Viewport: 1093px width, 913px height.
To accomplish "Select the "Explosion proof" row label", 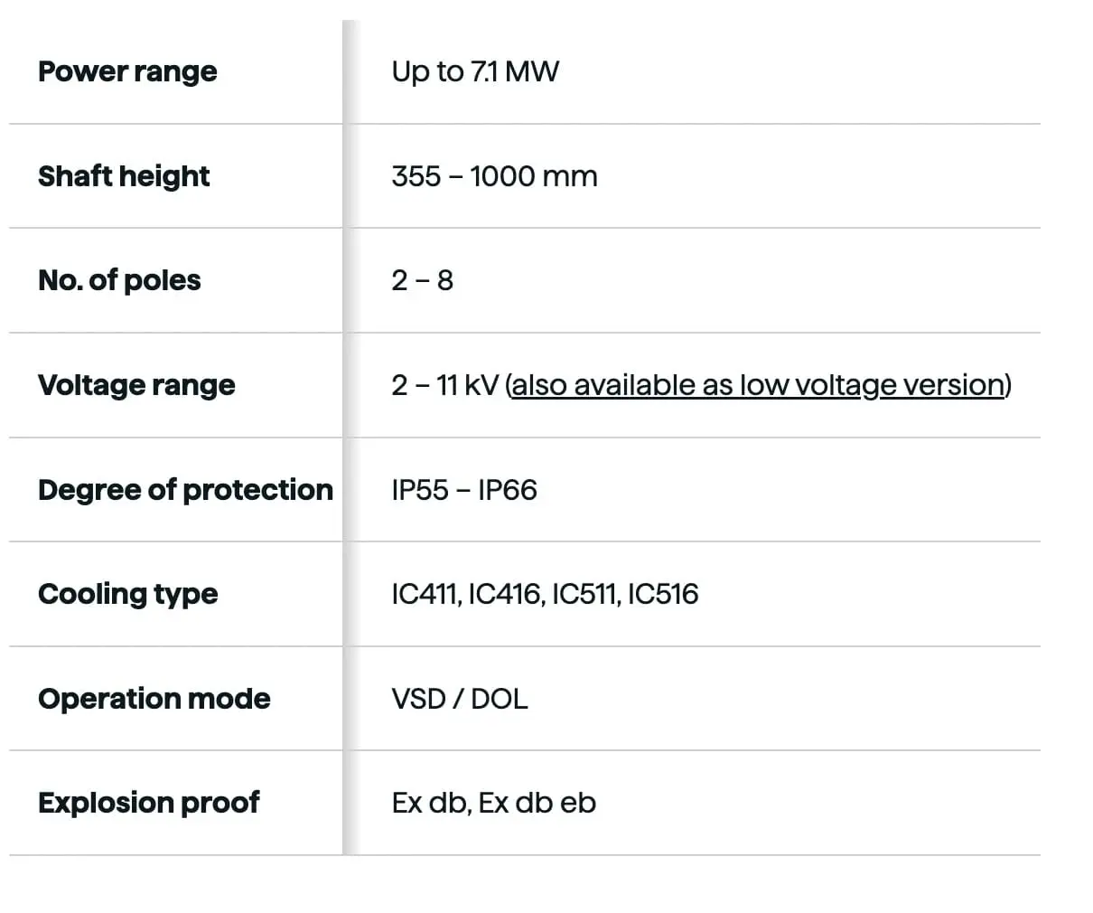I will pos(149,803).
